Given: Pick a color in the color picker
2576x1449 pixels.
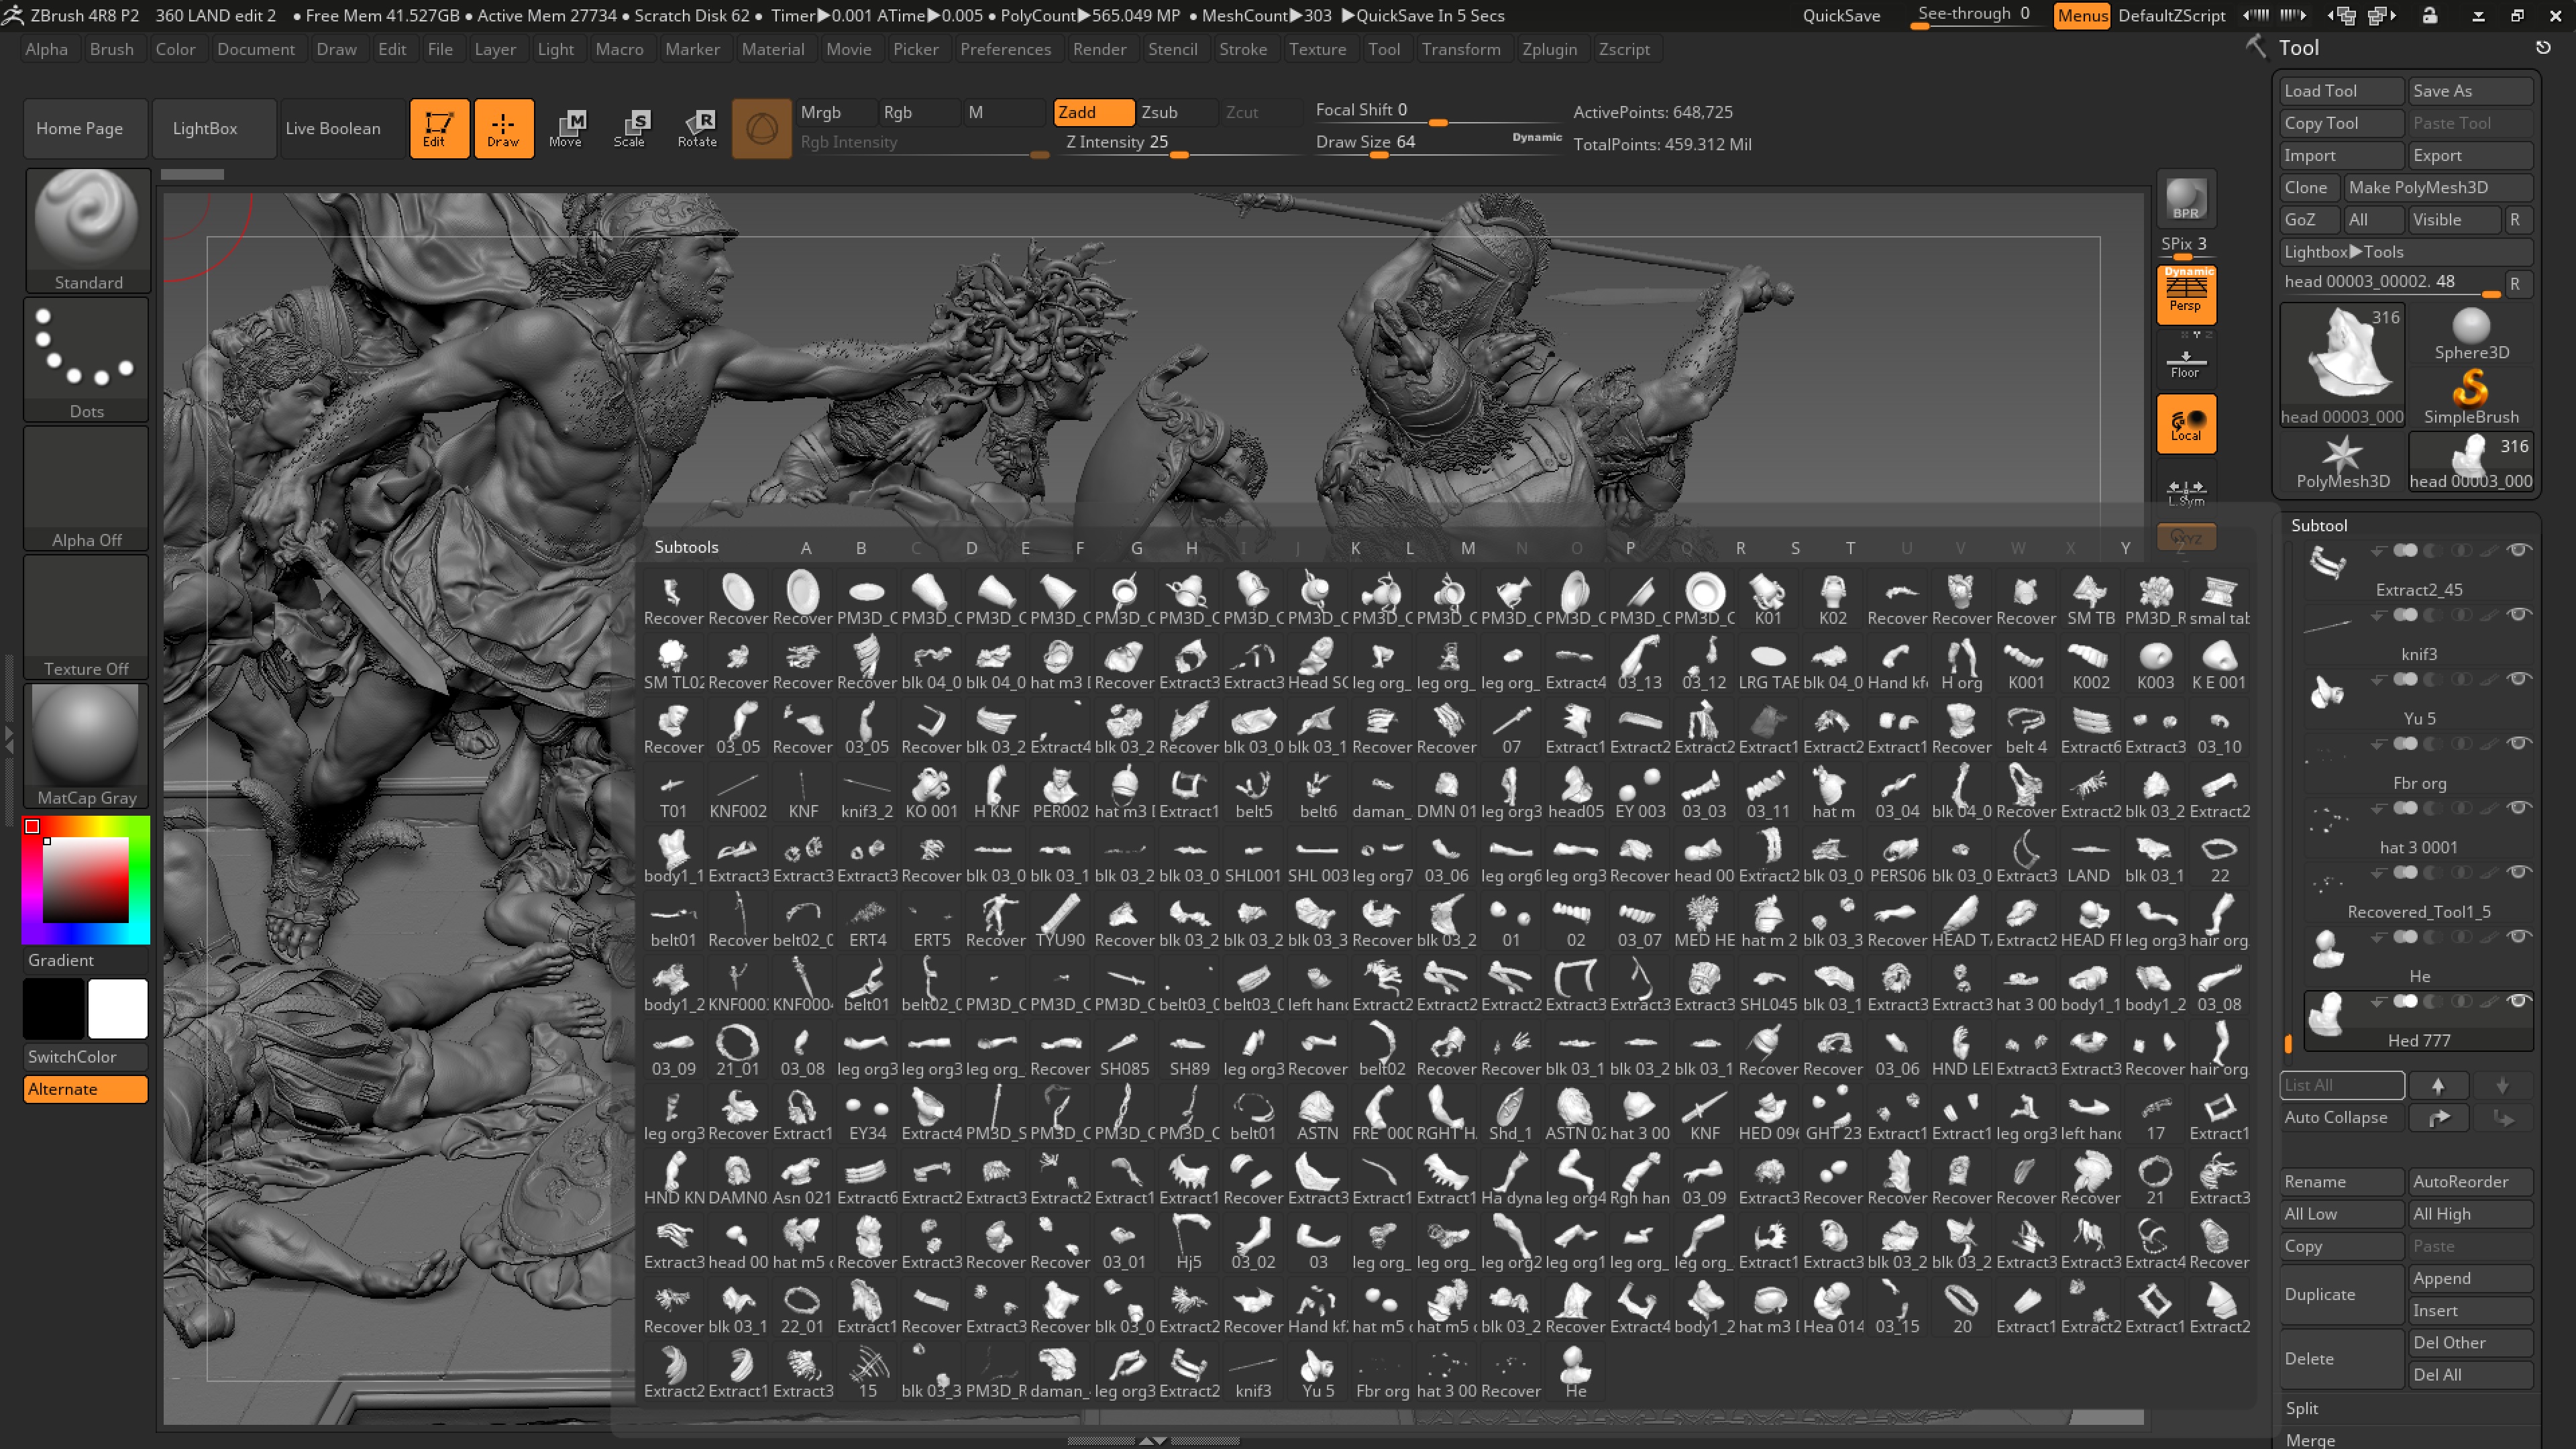Looking at the screenshot, I should pyautogui.click(x=86, y=879).
